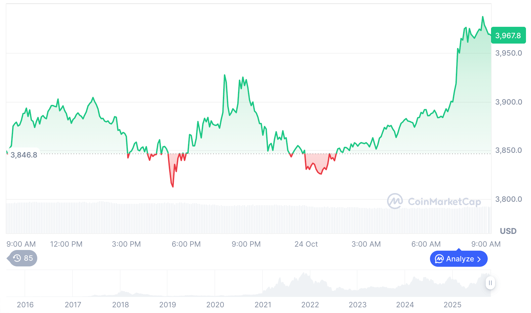Click the USD currency label
Image resolution: width=531 pixels, height=313 pixels.
[x=508, y=231]
